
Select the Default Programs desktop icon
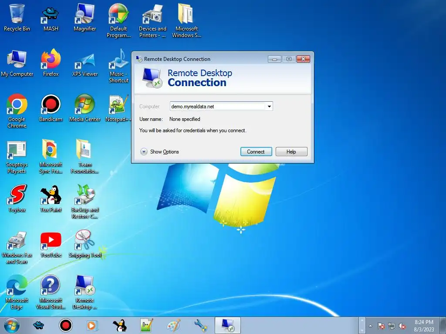click(118, 20)
